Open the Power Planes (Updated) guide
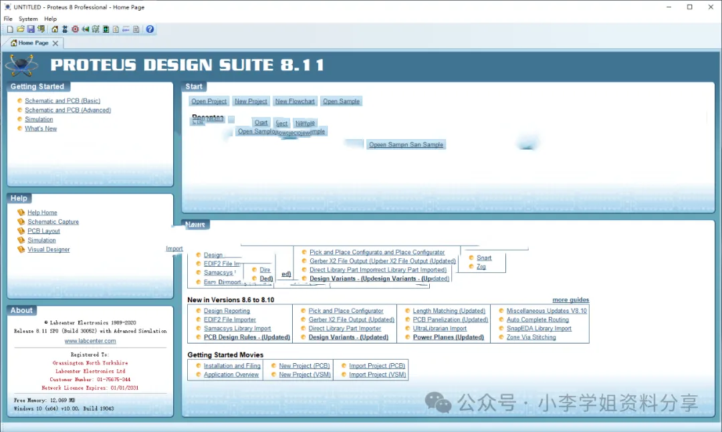 click(448, 337)
